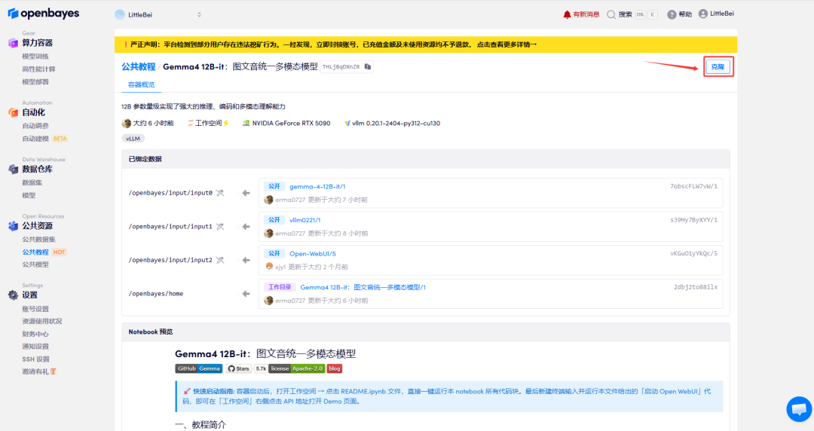Screen dimensions: 814x431
Task: Click the vLLM tag
Action: [x=133, y=139]
